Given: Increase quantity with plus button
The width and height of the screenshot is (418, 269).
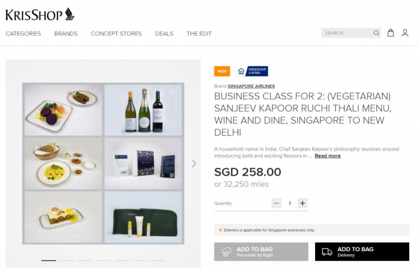Looking at the screenshot, I should [303, 203].
